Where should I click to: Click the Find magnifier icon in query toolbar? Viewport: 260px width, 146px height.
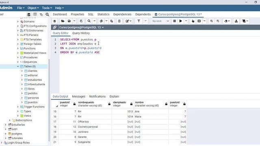[89, 21]
